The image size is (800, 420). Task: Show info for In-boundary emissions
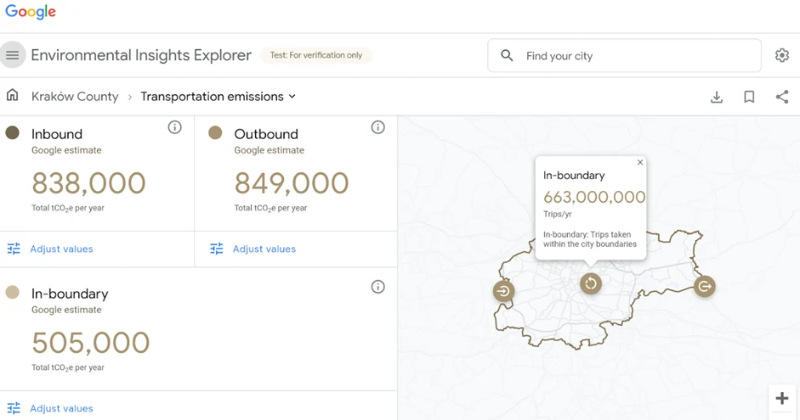tap(377, 287)
